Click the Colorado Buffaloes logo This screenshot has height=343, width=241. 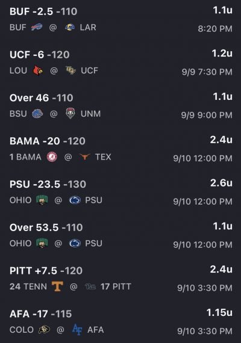[x=44, y=330]
